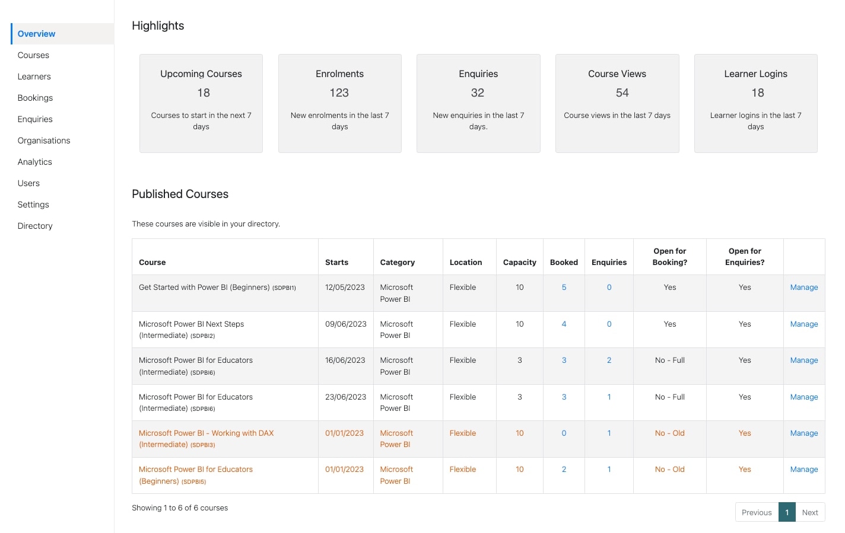Screen dimensions: 845x533
Task: Manage the Microsoft Power BI Next Steps course
Action: pos(803,324)
